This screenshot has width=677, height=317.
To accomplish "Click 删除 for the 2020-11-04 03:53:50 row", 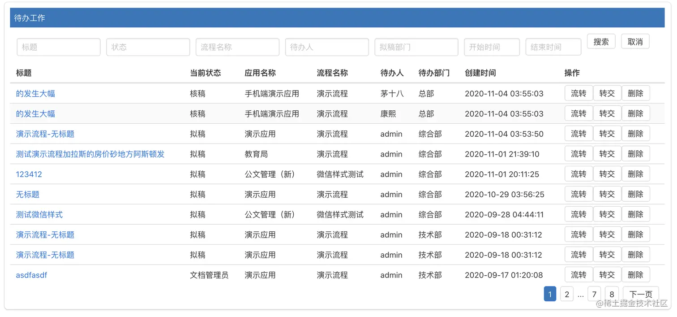I will coord(636,134).
